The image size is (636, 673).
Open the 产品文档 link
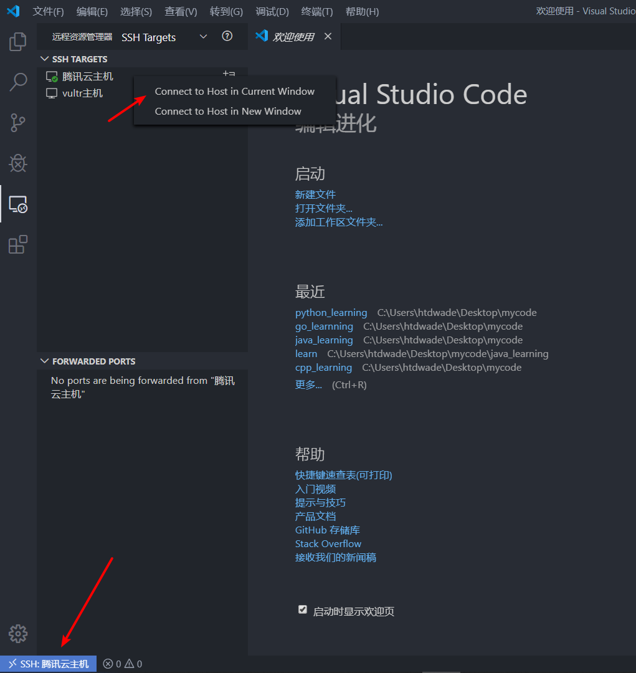pos(315,517)
